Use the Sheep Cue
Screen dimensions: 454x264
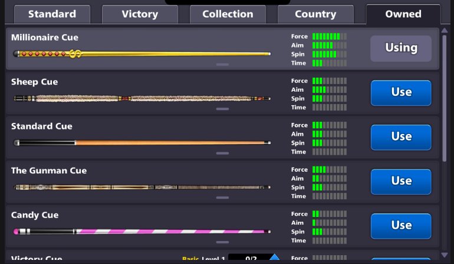[x=401, y=93]
